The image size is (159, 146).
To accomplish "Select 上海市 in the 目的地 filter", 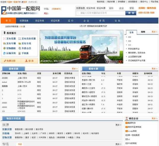I will click(x=26, y=133).
